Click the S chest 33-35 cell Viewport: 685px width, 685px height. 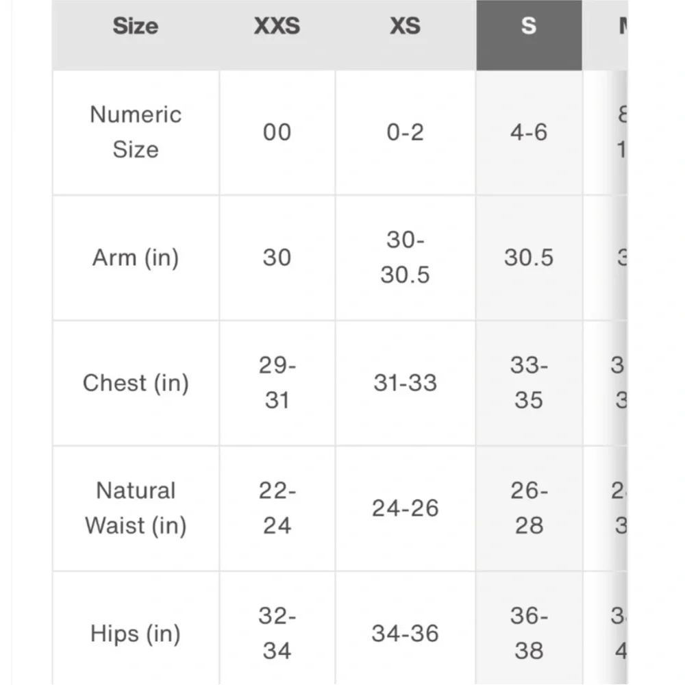pos(528,383)
